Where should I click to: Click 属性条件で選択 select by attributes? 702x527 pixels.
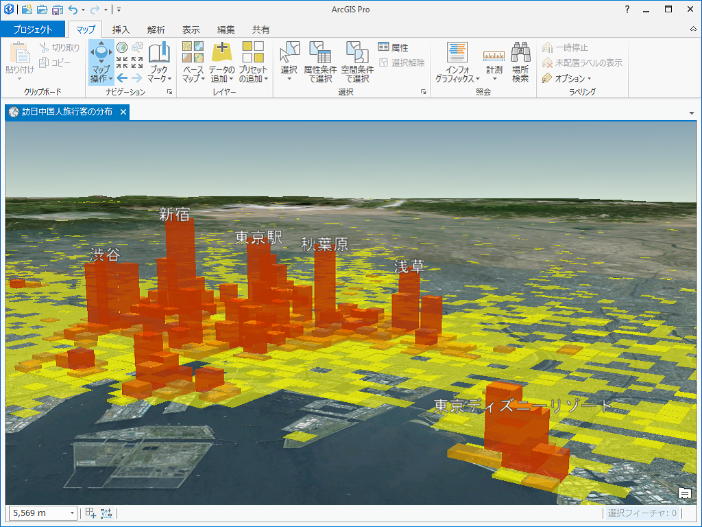click(x=320, y=62)
